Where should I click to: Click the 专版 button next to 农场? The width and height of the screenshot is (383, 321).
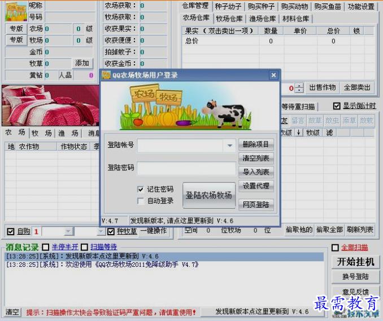coord(16,29)
